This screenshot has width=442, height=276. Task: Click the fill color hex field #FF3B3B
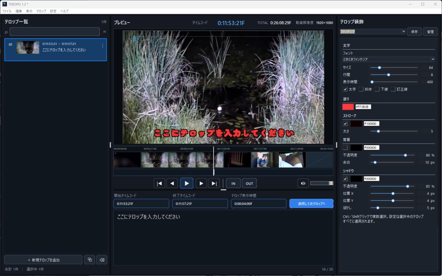click(x=363, y=107)
